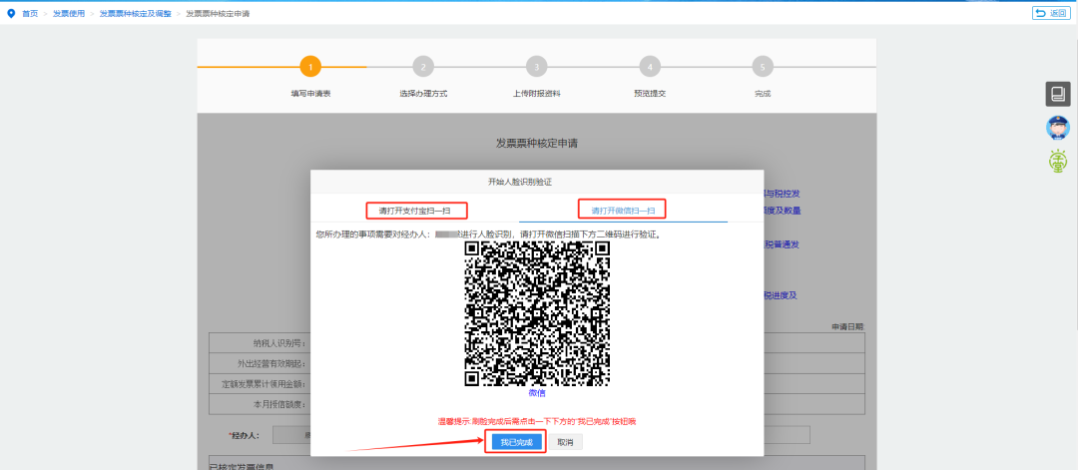Click the 返回 button at top right
Image resolution: width=1078 pixels, height=470 pixels.
pyautogui.click(x=1051, y=13)
